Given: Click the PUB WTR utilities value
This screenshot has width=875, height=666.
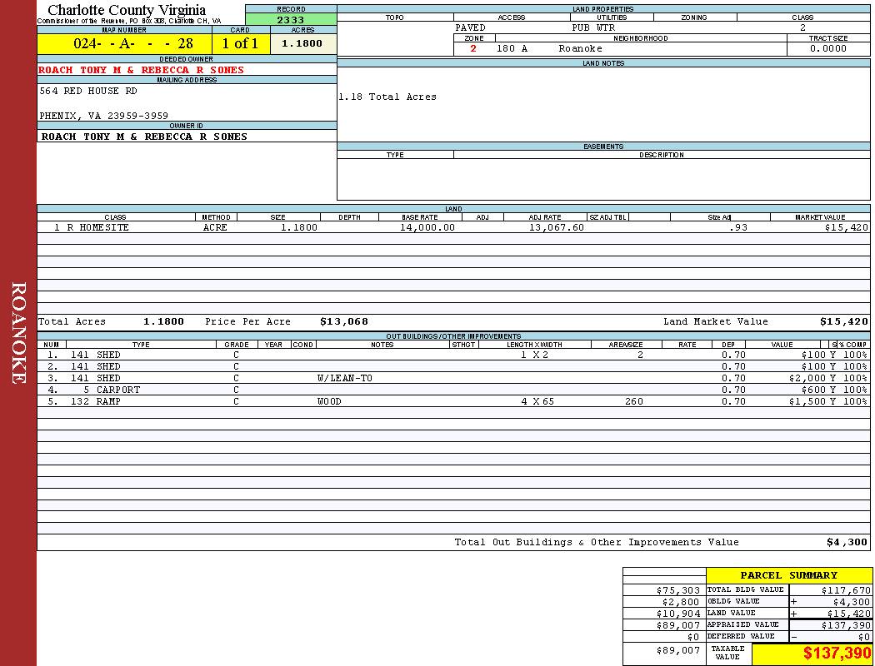Looking at the screenshot, I should (593, 28).
